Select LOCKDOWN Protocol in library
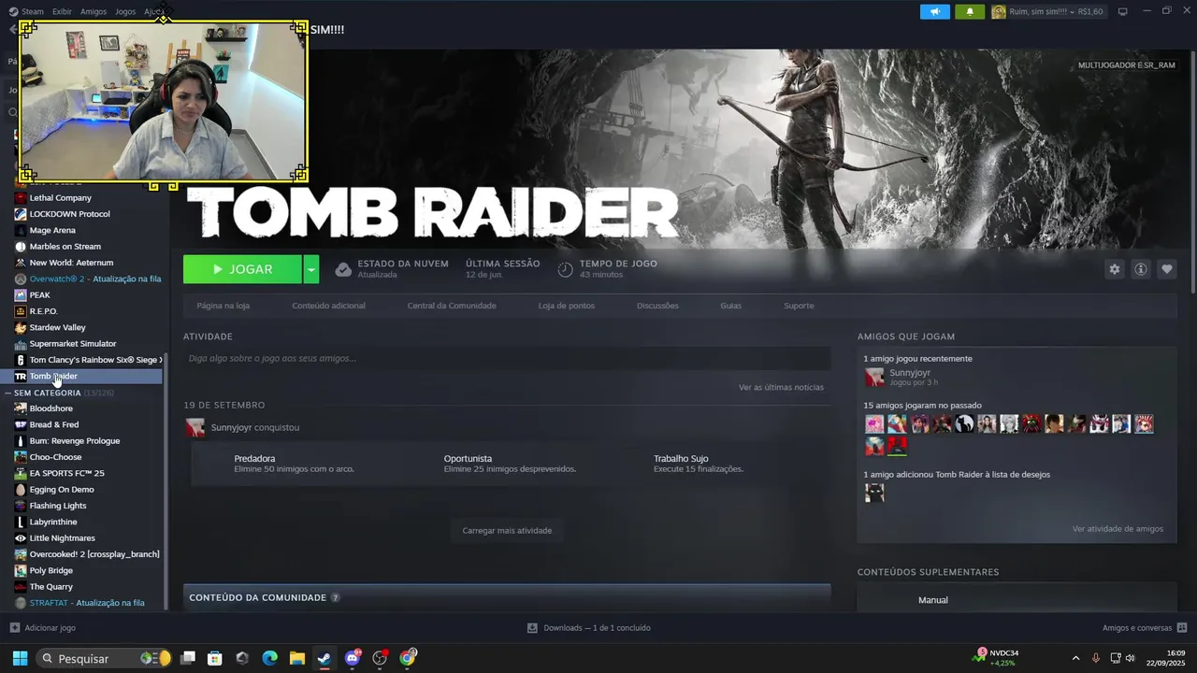1197x673 pixels. (x=69, y=214)
